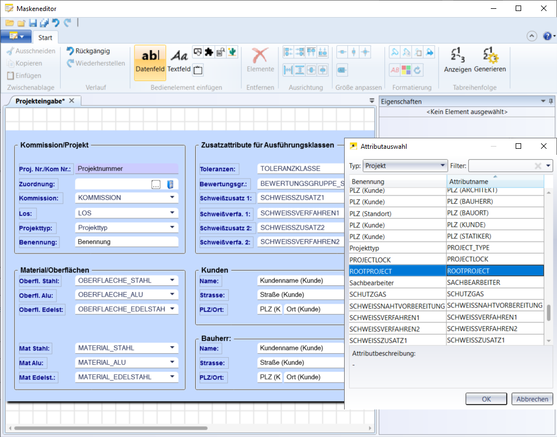The image size is (557, 437).
Task: Switch to the Start ribbon tab
Action: pyautogui.click(x=45, y=37)
